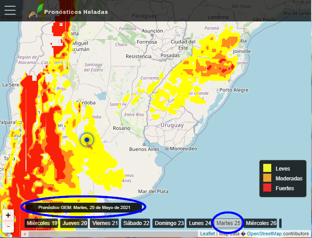
Task: Select the Sábado 22 forecast day
Action: pyautogui.click(x=136, y=223)
